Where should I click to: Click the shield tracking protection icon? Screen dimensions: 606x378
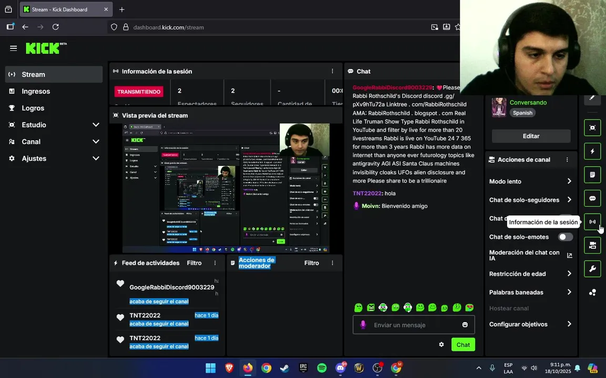click(x=114, y=27)
